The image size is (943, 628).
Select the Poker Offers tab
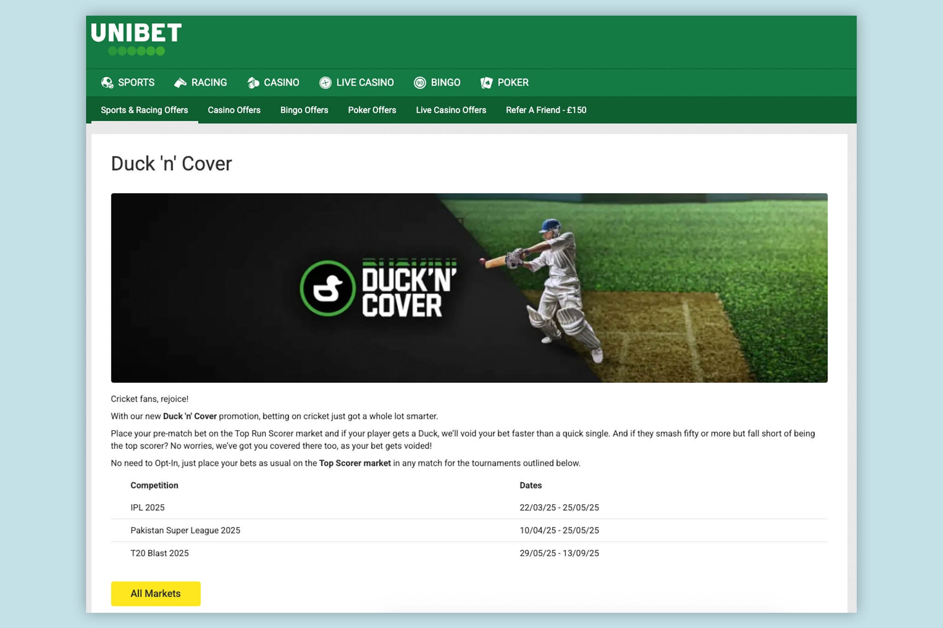[372, 110]
